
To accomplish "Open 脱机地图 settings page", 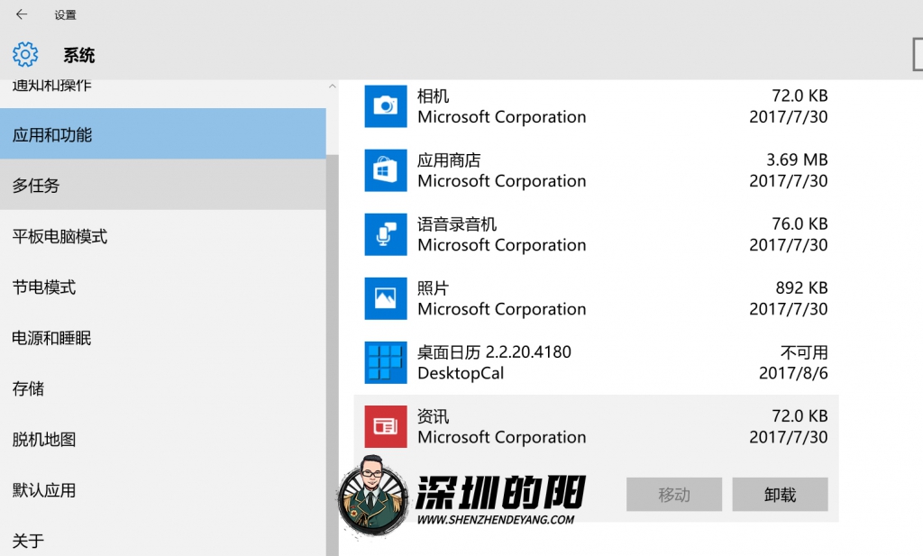I will 163,439.
